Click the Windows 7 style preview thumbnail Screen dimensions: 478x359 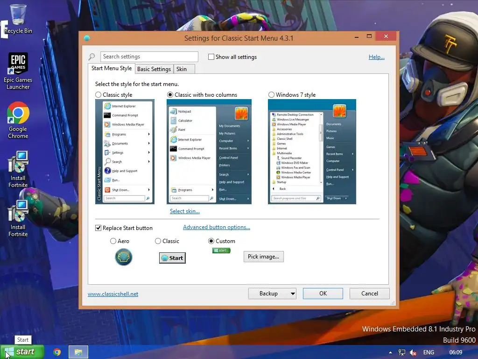(x=312, y=152)
